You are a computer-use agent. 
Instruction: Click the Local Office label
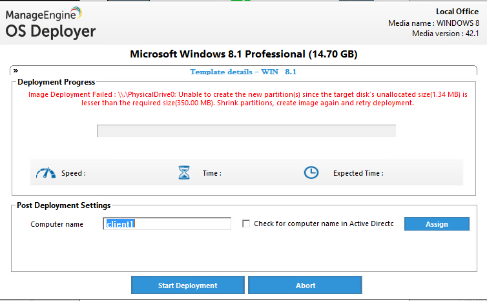click(457, 12)
